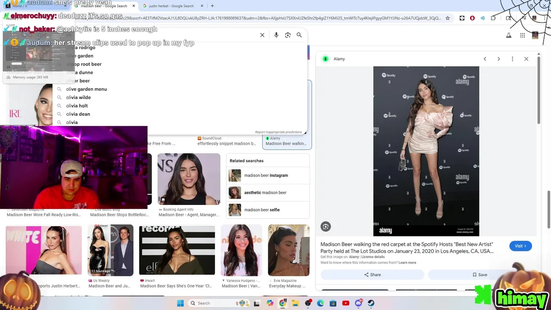
Task: Close the Alamy image preview panel
Action: 526,59
